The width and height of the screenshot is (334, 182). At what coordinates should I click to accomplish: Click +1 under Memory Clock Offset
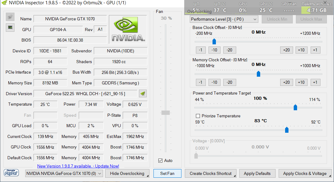pyautogui.click(x=315, y=82)
